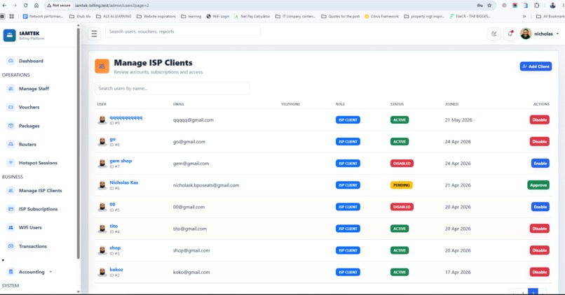This screenshot has width=565, height=295.
Task: Go to Vouchers menu item
Action: tap(29, 107)
